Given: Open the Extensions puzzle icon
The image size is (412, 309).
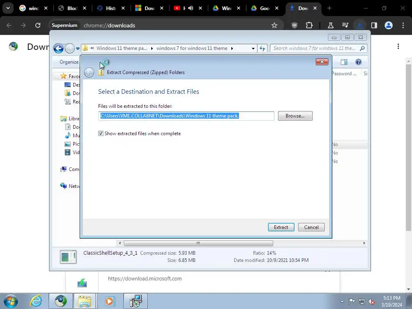Looking at the screenshot, I should tap(309, 25).
